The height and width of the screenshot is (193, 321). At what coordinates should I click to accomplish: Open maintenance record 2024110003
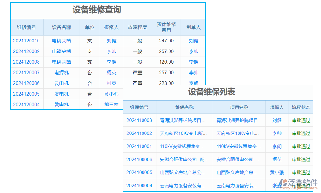139,120
